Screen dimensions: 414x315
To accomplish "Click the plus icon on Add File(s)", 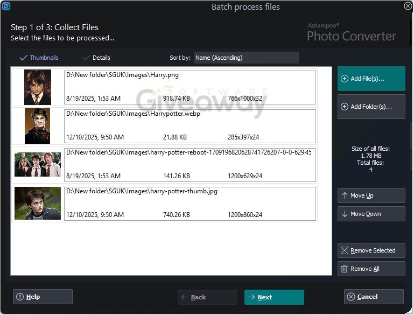I will (345, 79).
